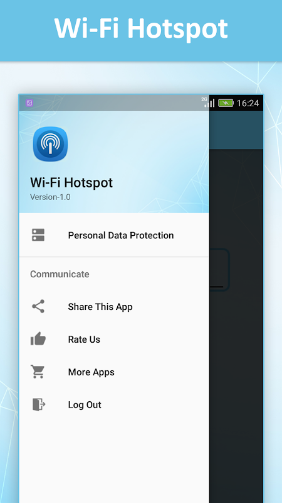This screenshot has width=282, height=503.
Task: Tap the door exit icon for Log Out
Action: pyautogui.click(x=39, y=404)
